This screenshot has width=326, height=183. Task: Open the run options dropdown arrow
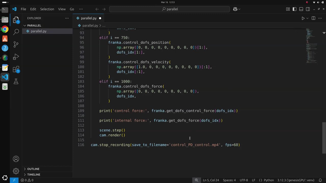coord(307,18)
